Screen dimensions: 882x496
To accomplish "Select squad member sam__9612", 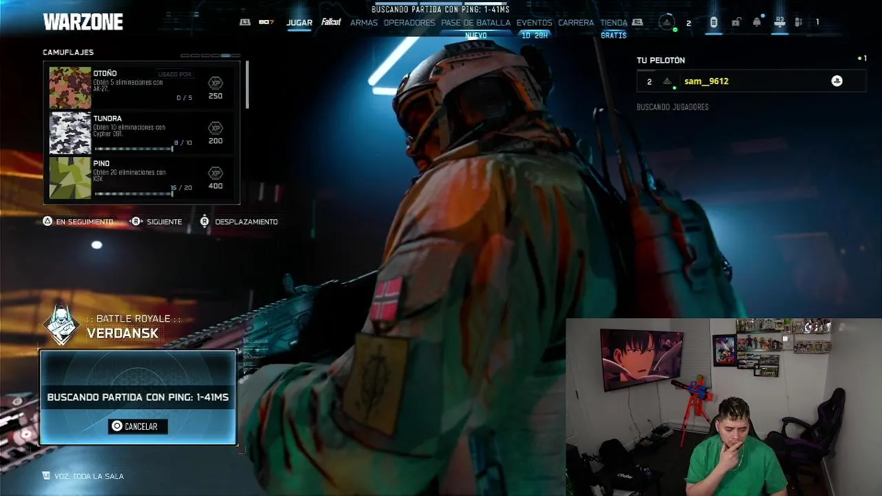I will (x=751, y=81).
